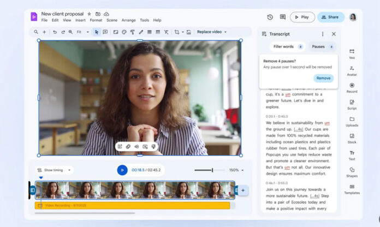Toggle the Pauses filter chip
The height and width of the screenshot is (227, 380).
click(x=322, y=47)
